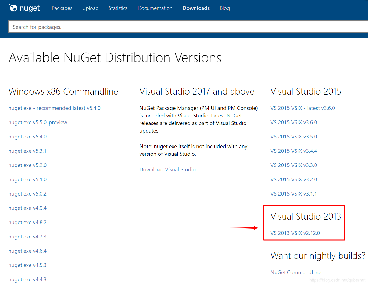Download nuget.exe v5.3.1
Screen dimensions: 368x285
pos(27,151)
